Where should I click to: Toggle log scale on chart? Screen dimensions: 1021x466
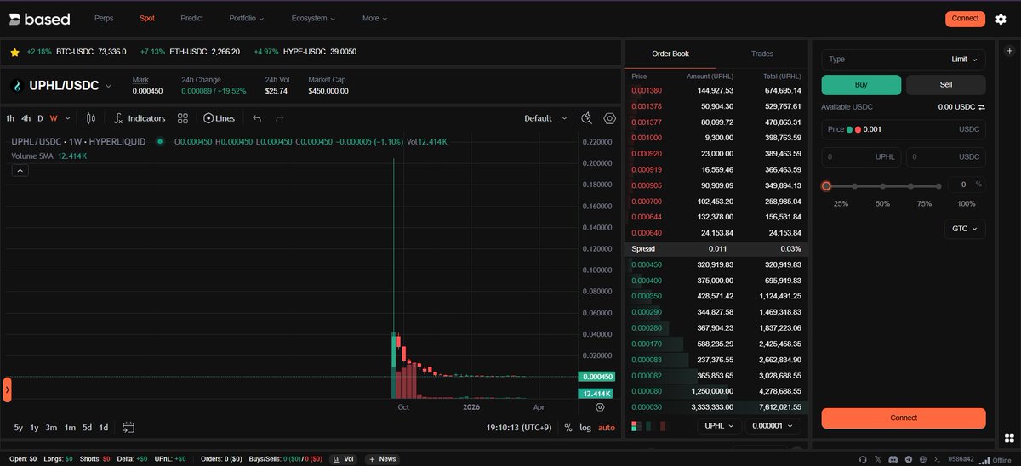point(585,428)
